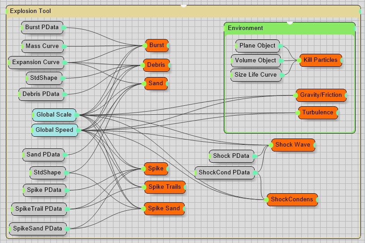
Task: Click the ShockCondens node
Action: tap(292, 200)
